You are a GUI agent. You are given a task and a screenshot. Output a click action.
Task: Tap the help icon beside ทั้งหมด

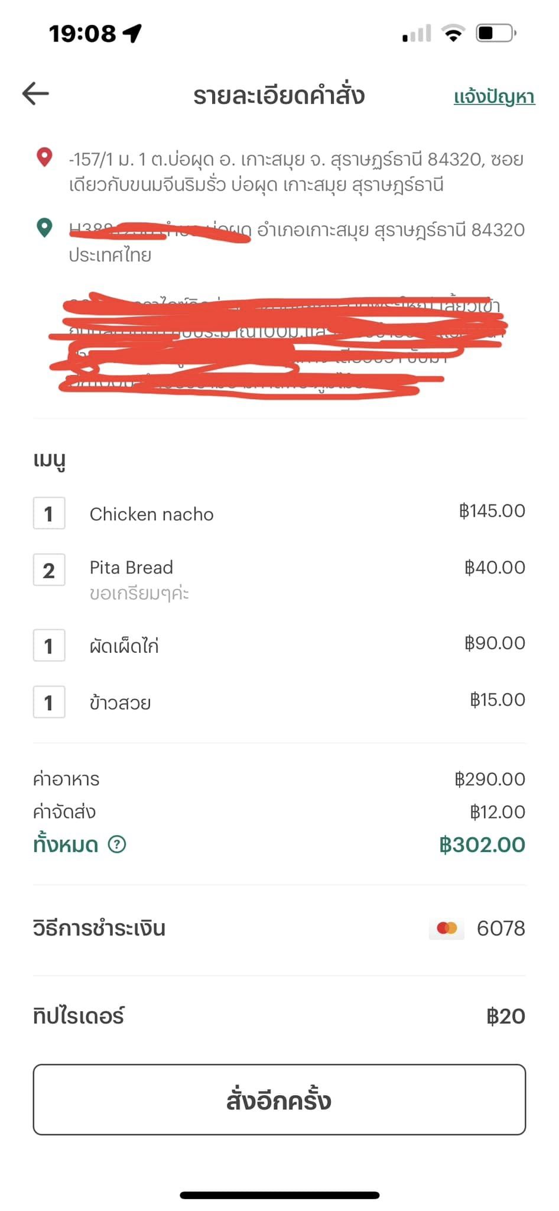(x=117, y=844)
